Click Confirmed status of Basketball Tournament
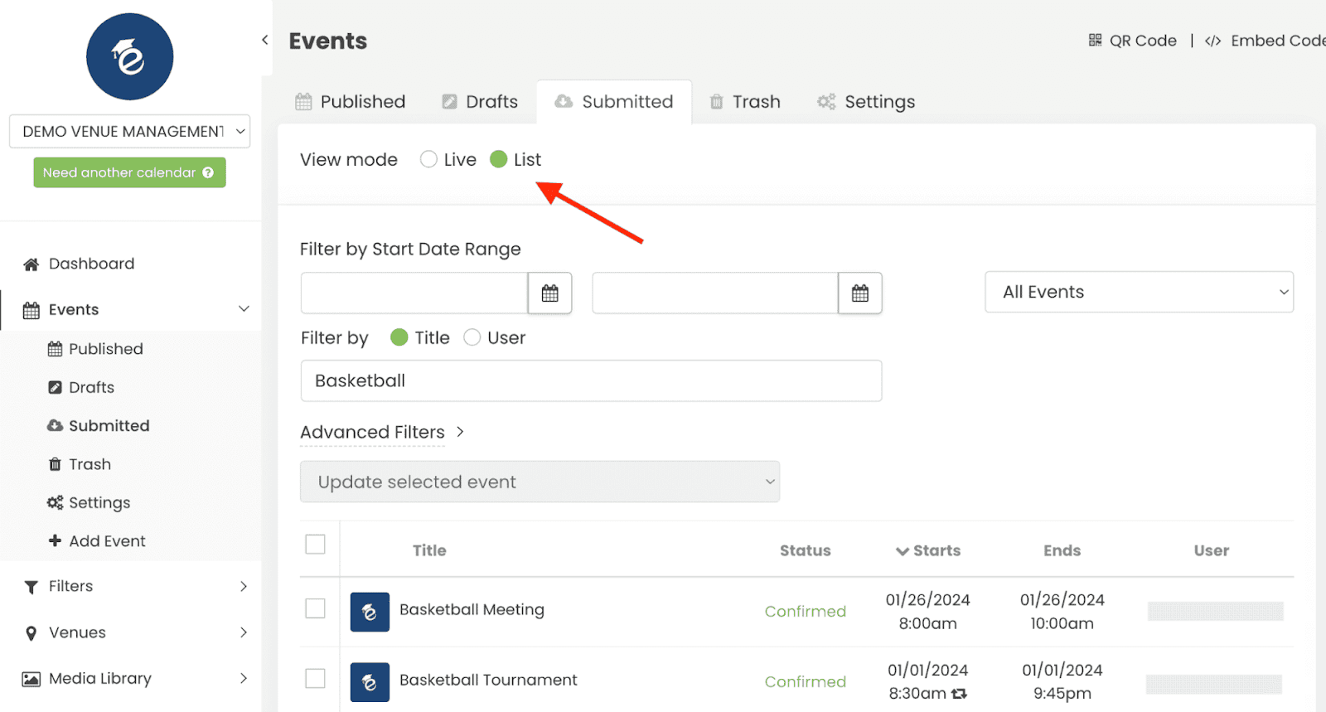This screenshot has height=712, width=1326. (x=805, y=681)
